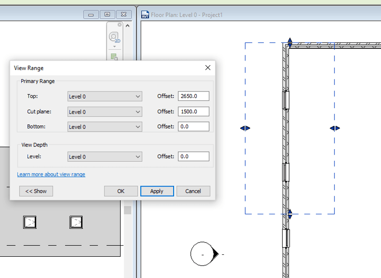The height and width of the screenshot is (278, 381).
Task: Edit the View Depth offset field
Action: (x=193, y=156)
